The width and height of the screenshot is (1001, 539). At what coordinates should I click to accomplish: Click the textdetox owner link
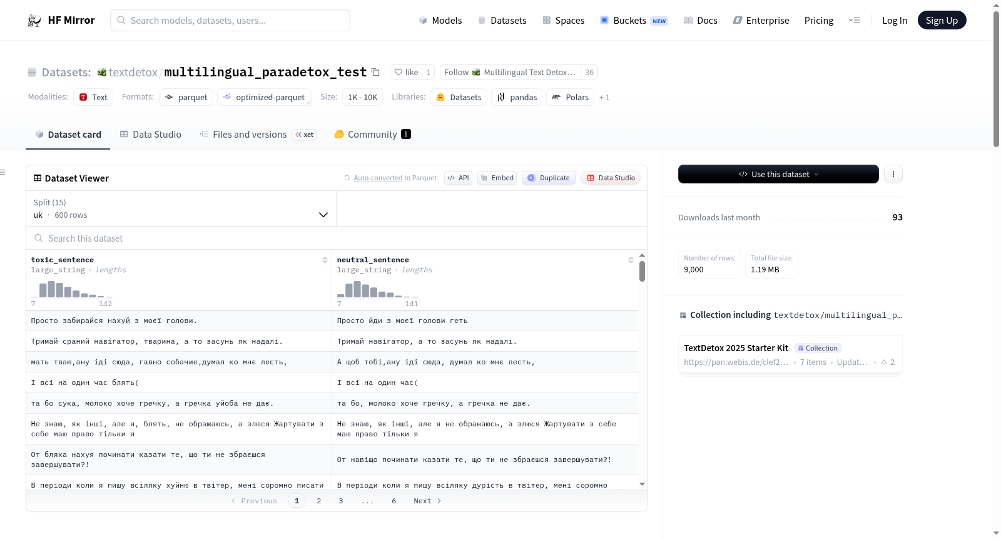point(133,72)
